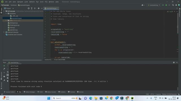Expand all items in Project panel
Viewport: 181px width, 101px height.
point(32,8)
